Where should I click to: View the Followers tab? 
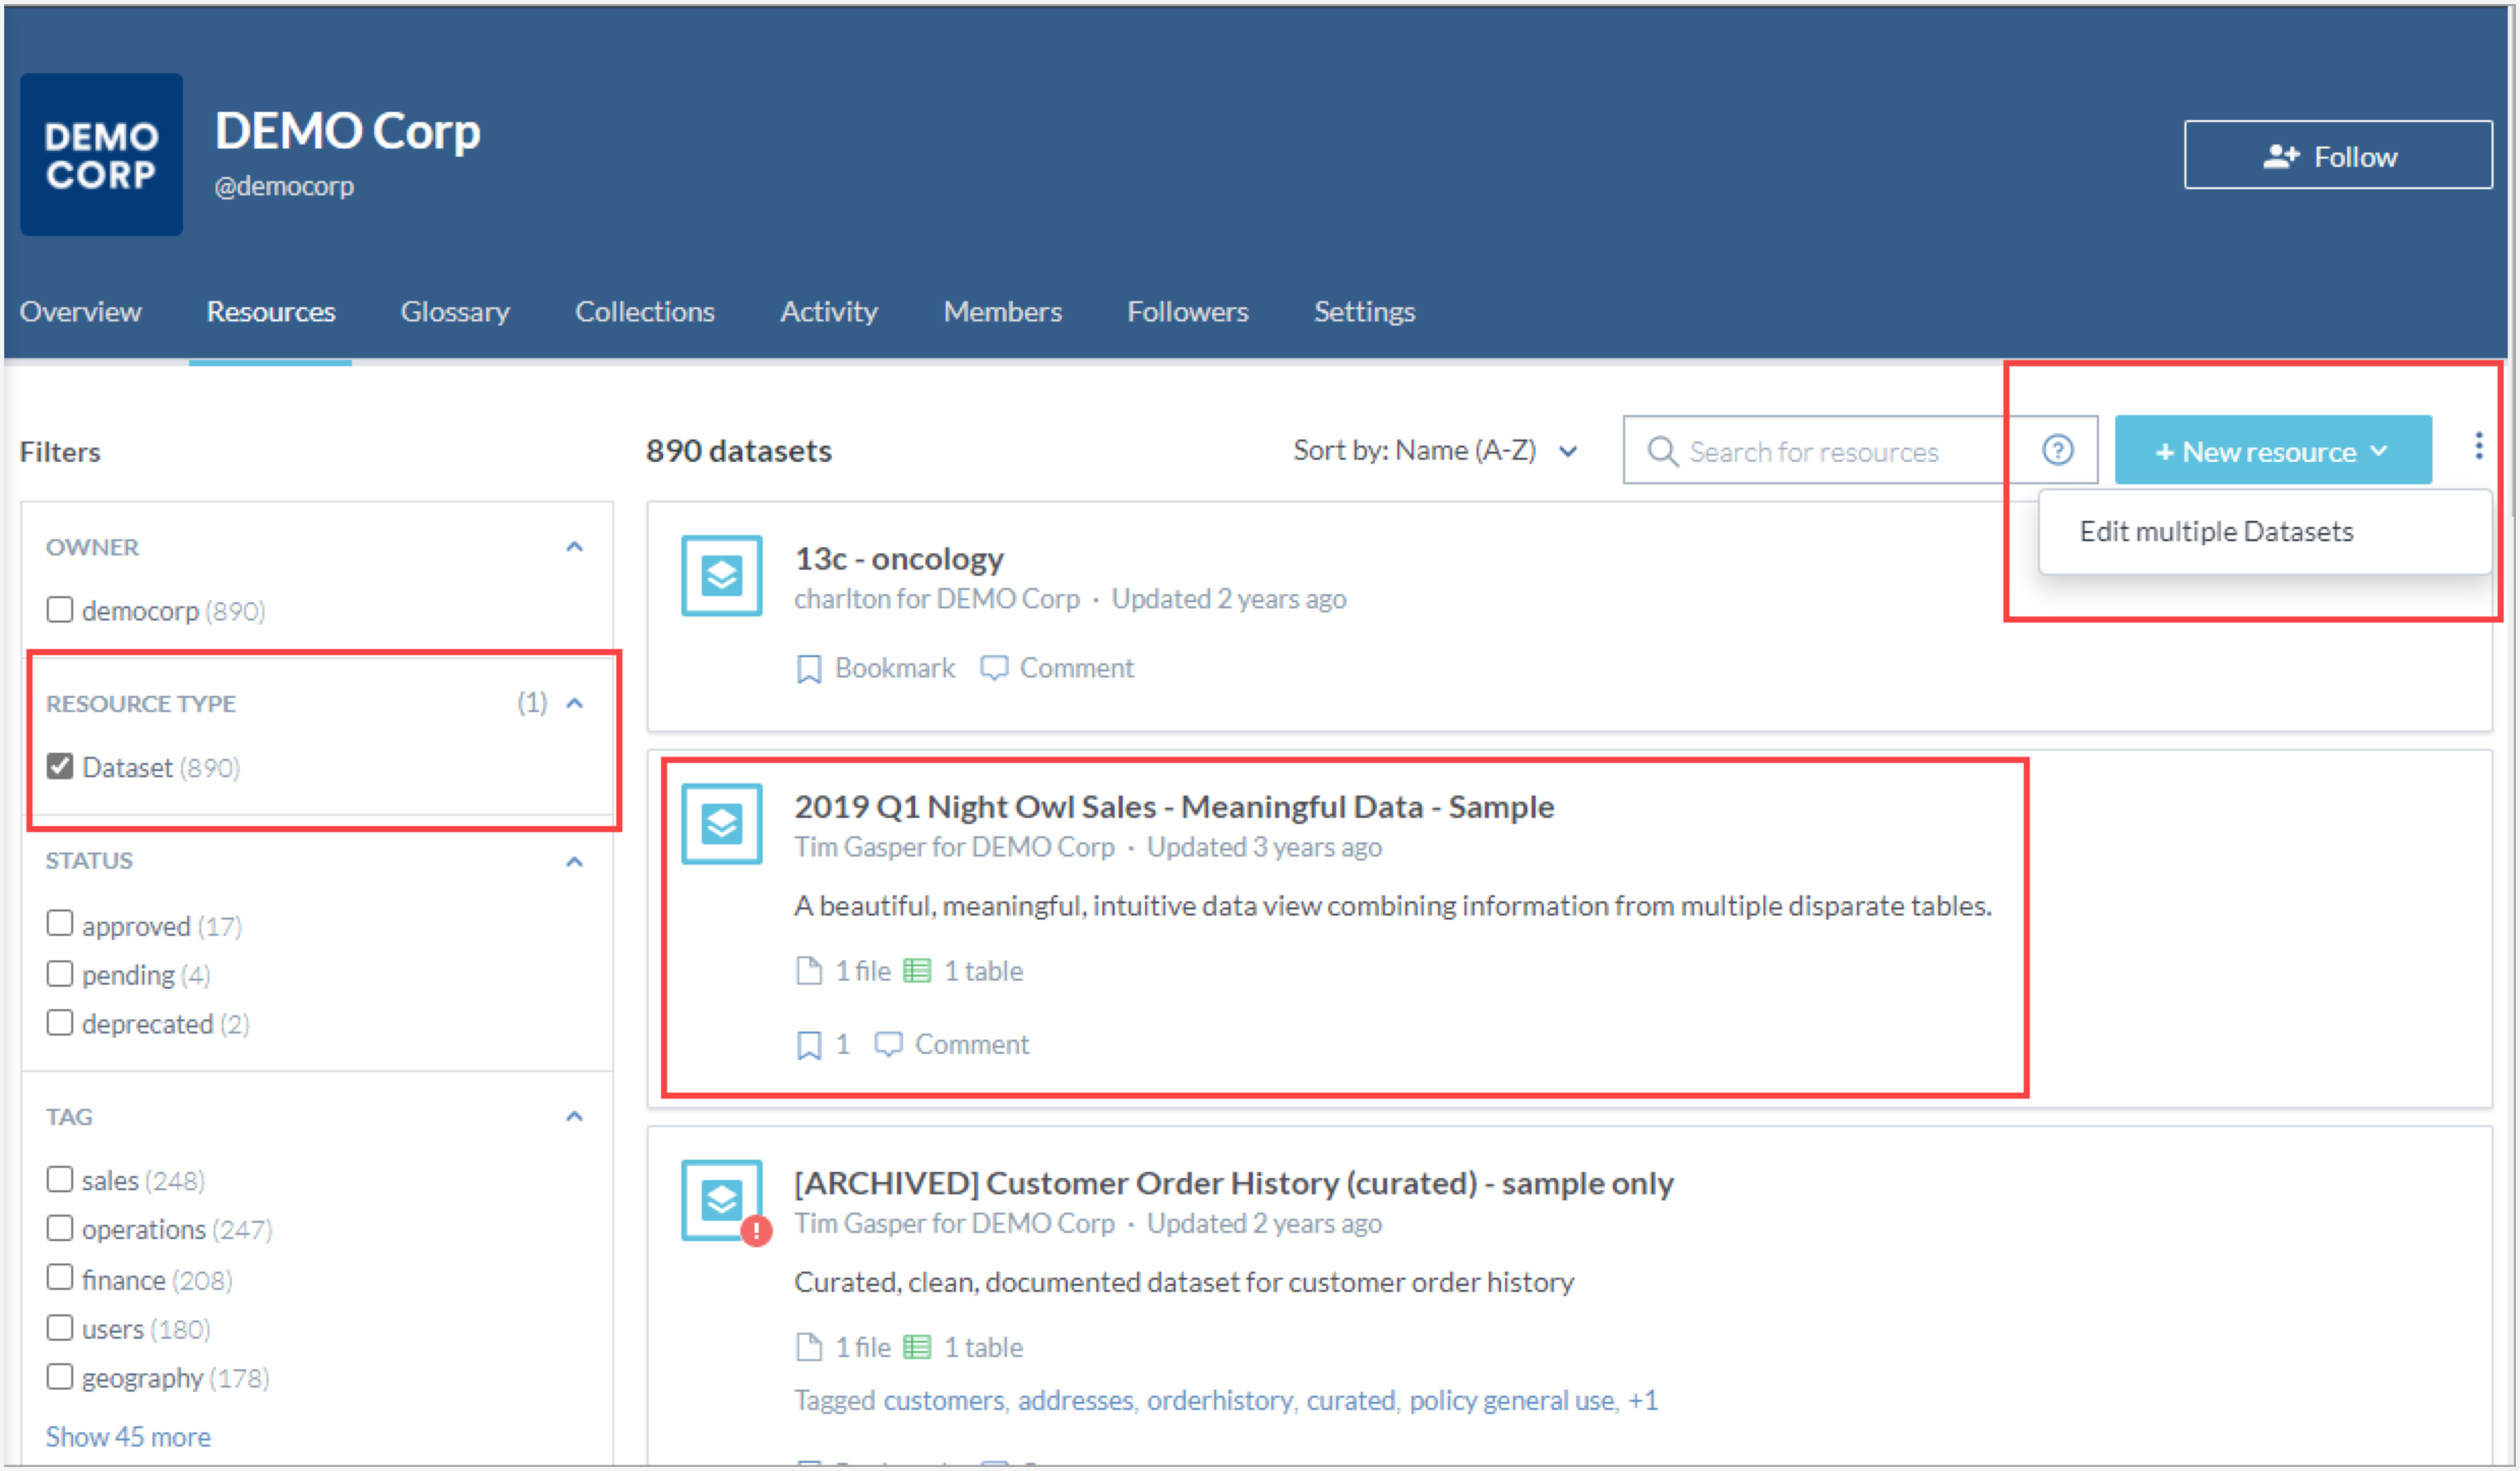coord(1188,312)
